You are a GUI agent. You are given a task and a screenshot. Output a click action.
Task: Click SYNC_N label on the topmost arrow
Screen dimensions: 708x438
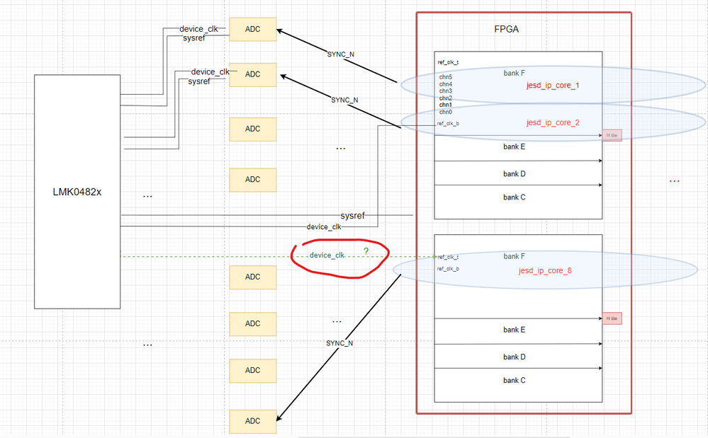[340, 54]
